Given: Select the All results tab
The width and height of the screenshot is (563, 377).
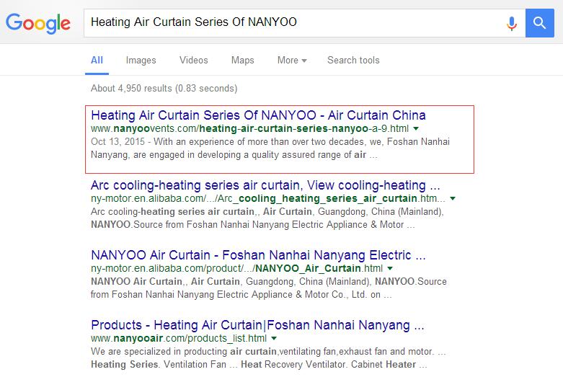Looking at the screenshot, I should [x=97, y=61].
